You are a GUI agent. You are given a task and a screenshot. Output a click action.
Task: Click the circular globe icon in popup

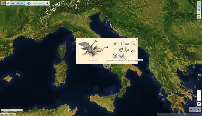point(115,56)
